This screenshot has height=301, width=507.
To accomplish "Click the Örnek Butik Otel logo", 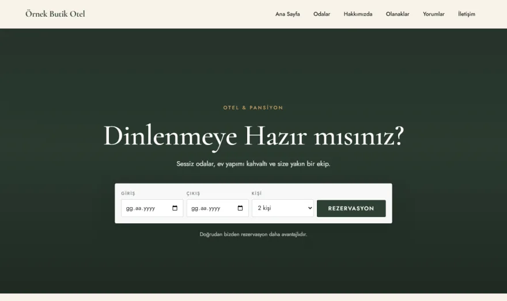I will click(x=55, y=14).
